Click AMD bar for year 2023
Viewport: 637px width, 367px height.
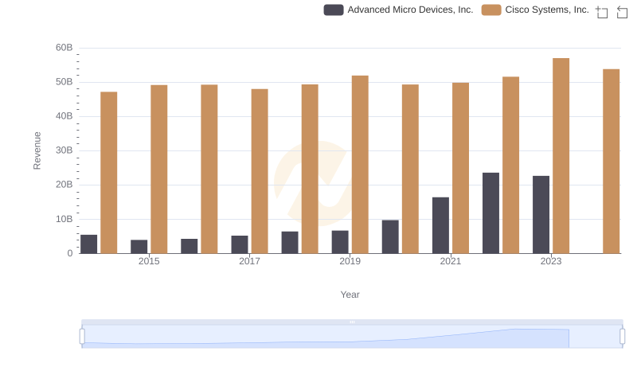(541, 215)
